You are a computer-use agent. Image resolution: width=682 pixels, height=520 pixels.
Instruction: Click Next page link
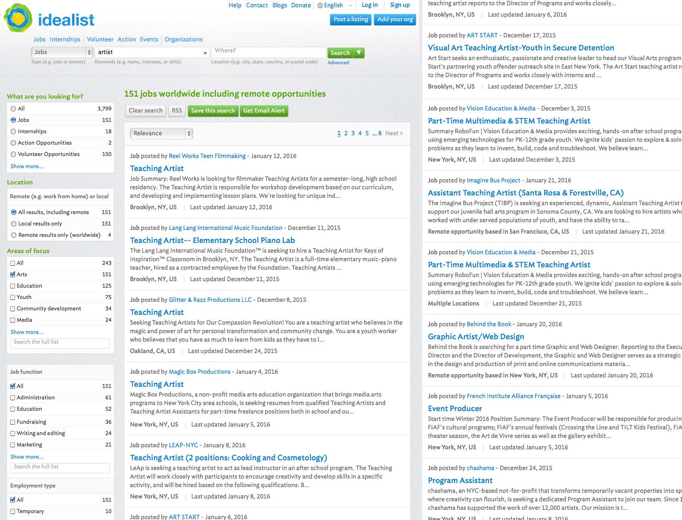pyautogui.click(x=394, y=133)
